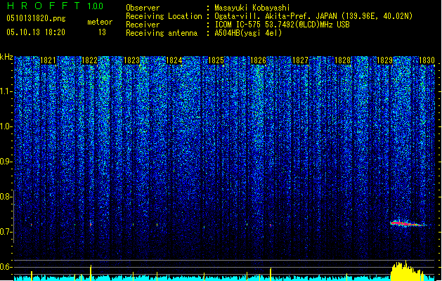The height and width of the screenshot is (281, 442).
Task: Click observer name Masayuki Kobayashi
Action: tap(252, 8)
